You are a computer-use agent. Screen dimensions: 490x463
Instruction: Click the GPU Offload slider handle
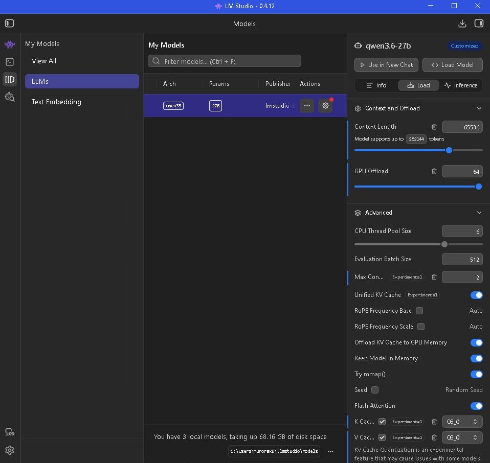tap(478, 187)
